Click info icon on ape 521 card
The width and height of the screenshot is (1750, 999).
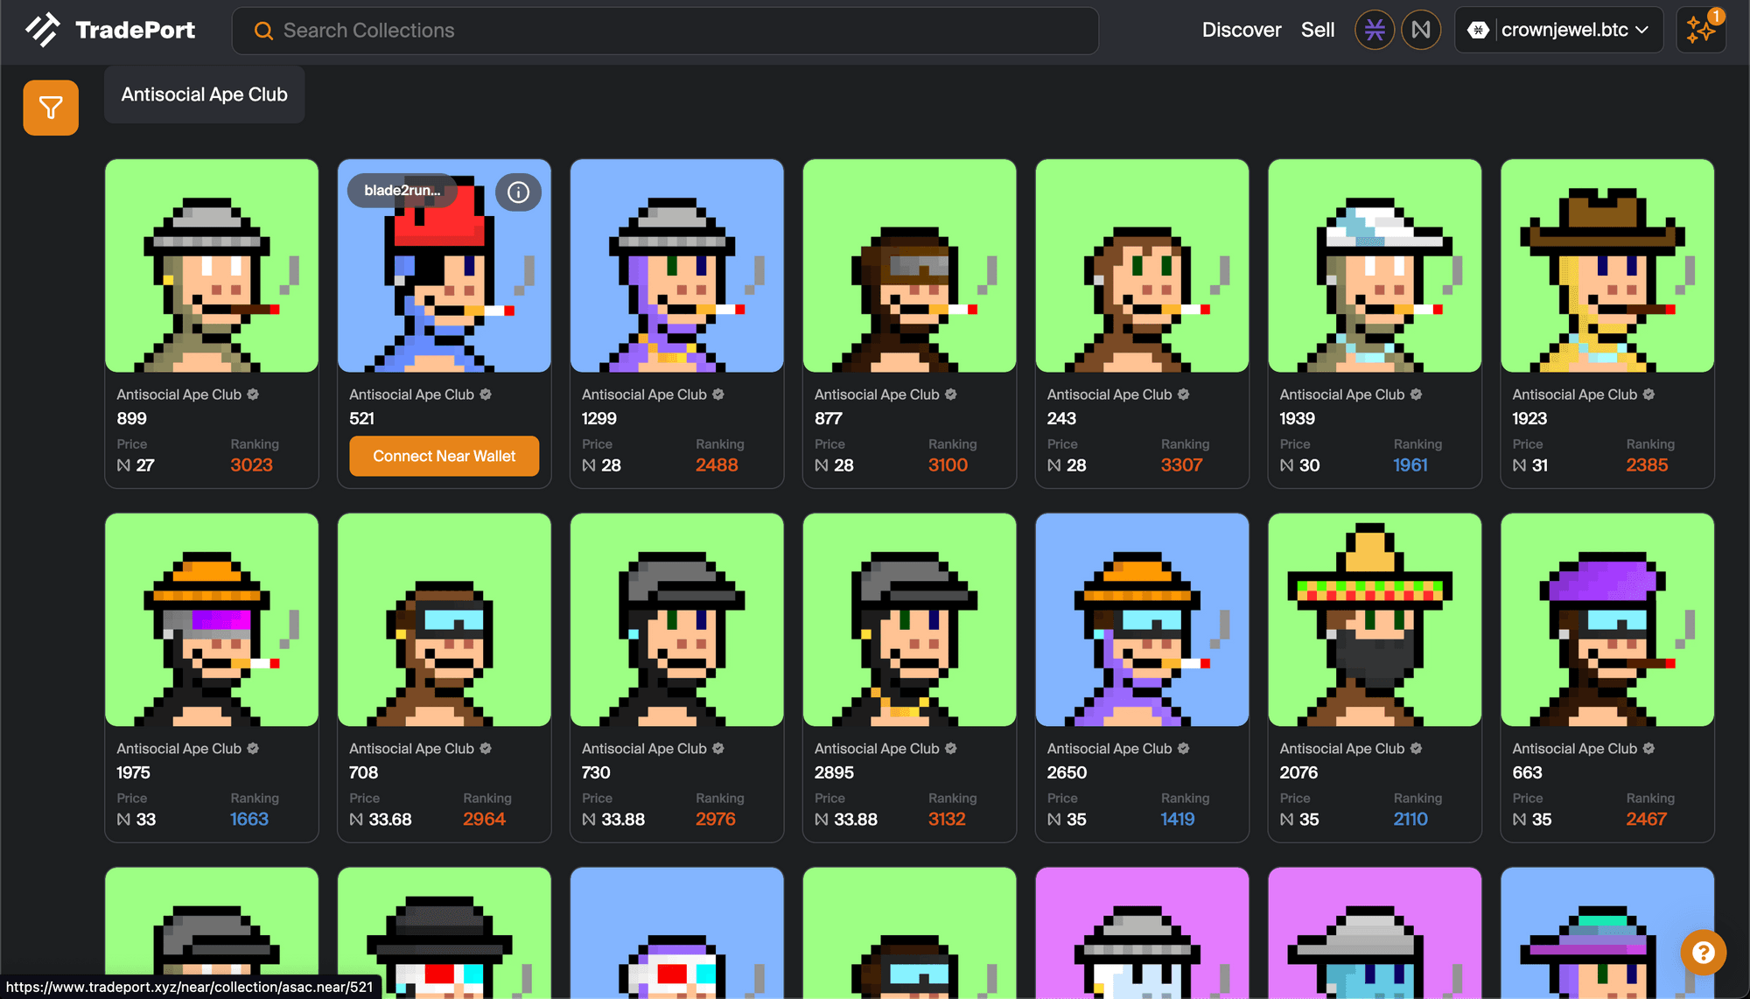coord(518,192)
